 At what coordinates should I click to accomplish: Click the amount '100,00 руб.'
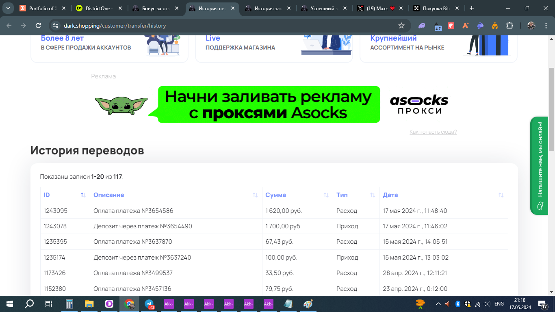[x=281, y=258]
